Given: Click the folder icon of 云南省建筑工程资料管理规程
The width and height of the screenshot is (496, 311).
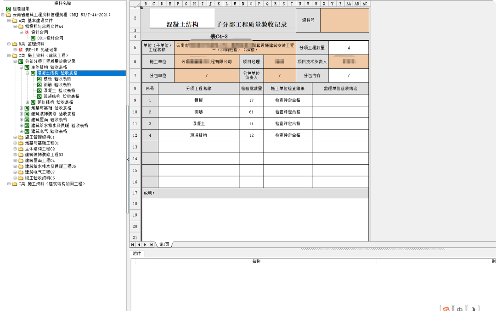Looking at the screenshot, I should tap(9, 15).
